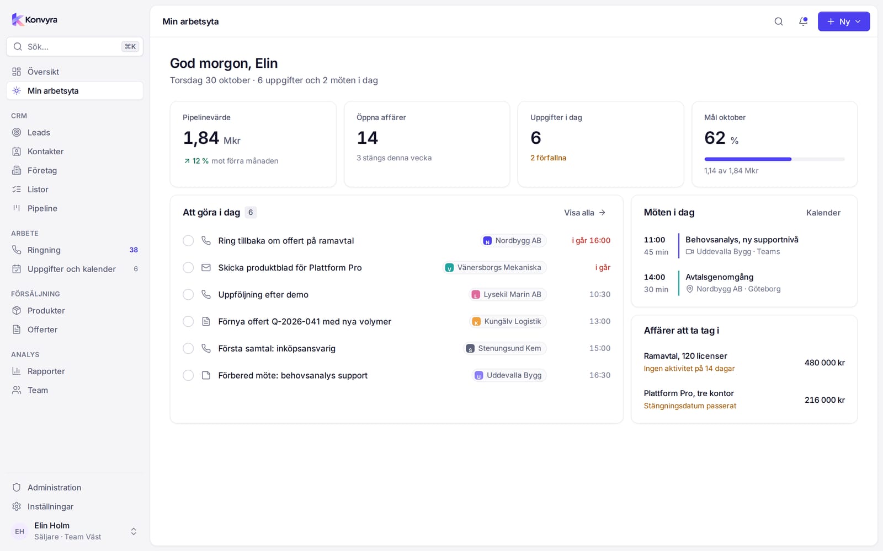The image size is (883, 551).
Task: Click the document icon for Förnya offert task
Action: [x=206, y=321]
